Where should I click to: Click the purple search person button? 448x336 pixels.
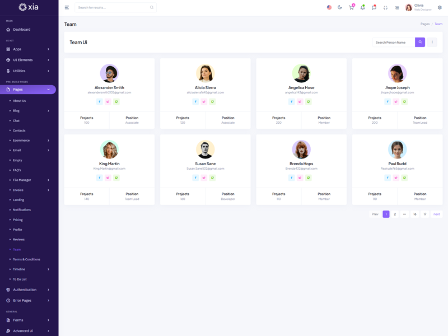pos(420,42)
